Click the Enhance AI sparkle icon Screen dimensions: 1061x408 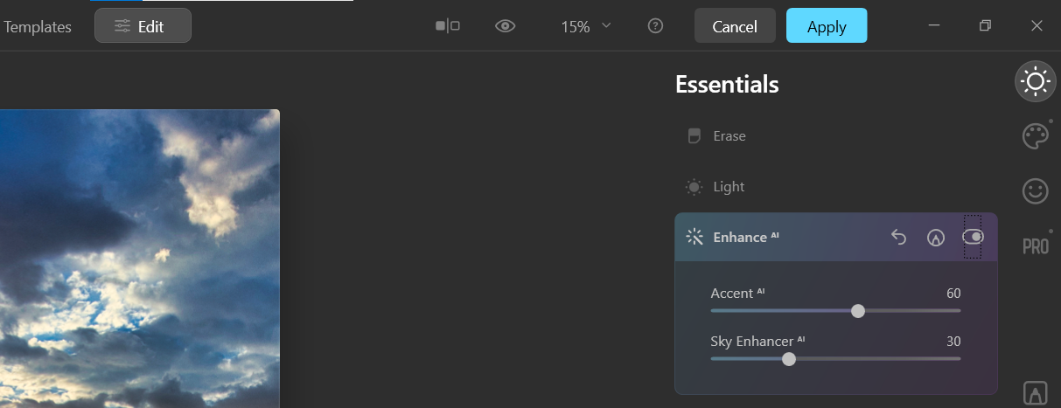coord(695,237)
